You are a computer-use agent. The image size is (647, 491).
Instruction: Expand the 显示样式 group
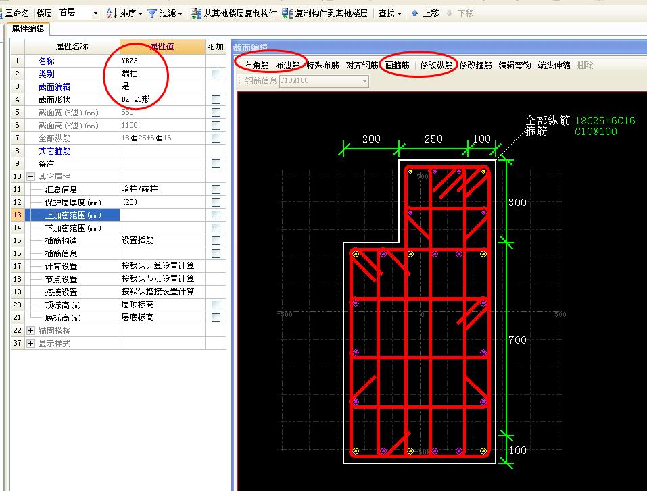pos(30,343)
